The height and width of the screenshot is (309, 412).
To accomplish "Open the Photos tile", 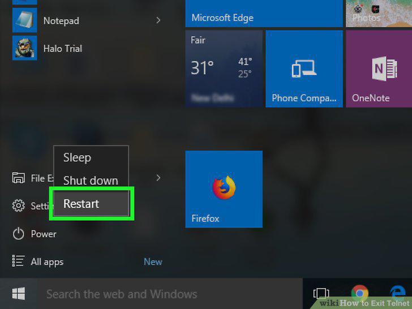I will (379, 14).
